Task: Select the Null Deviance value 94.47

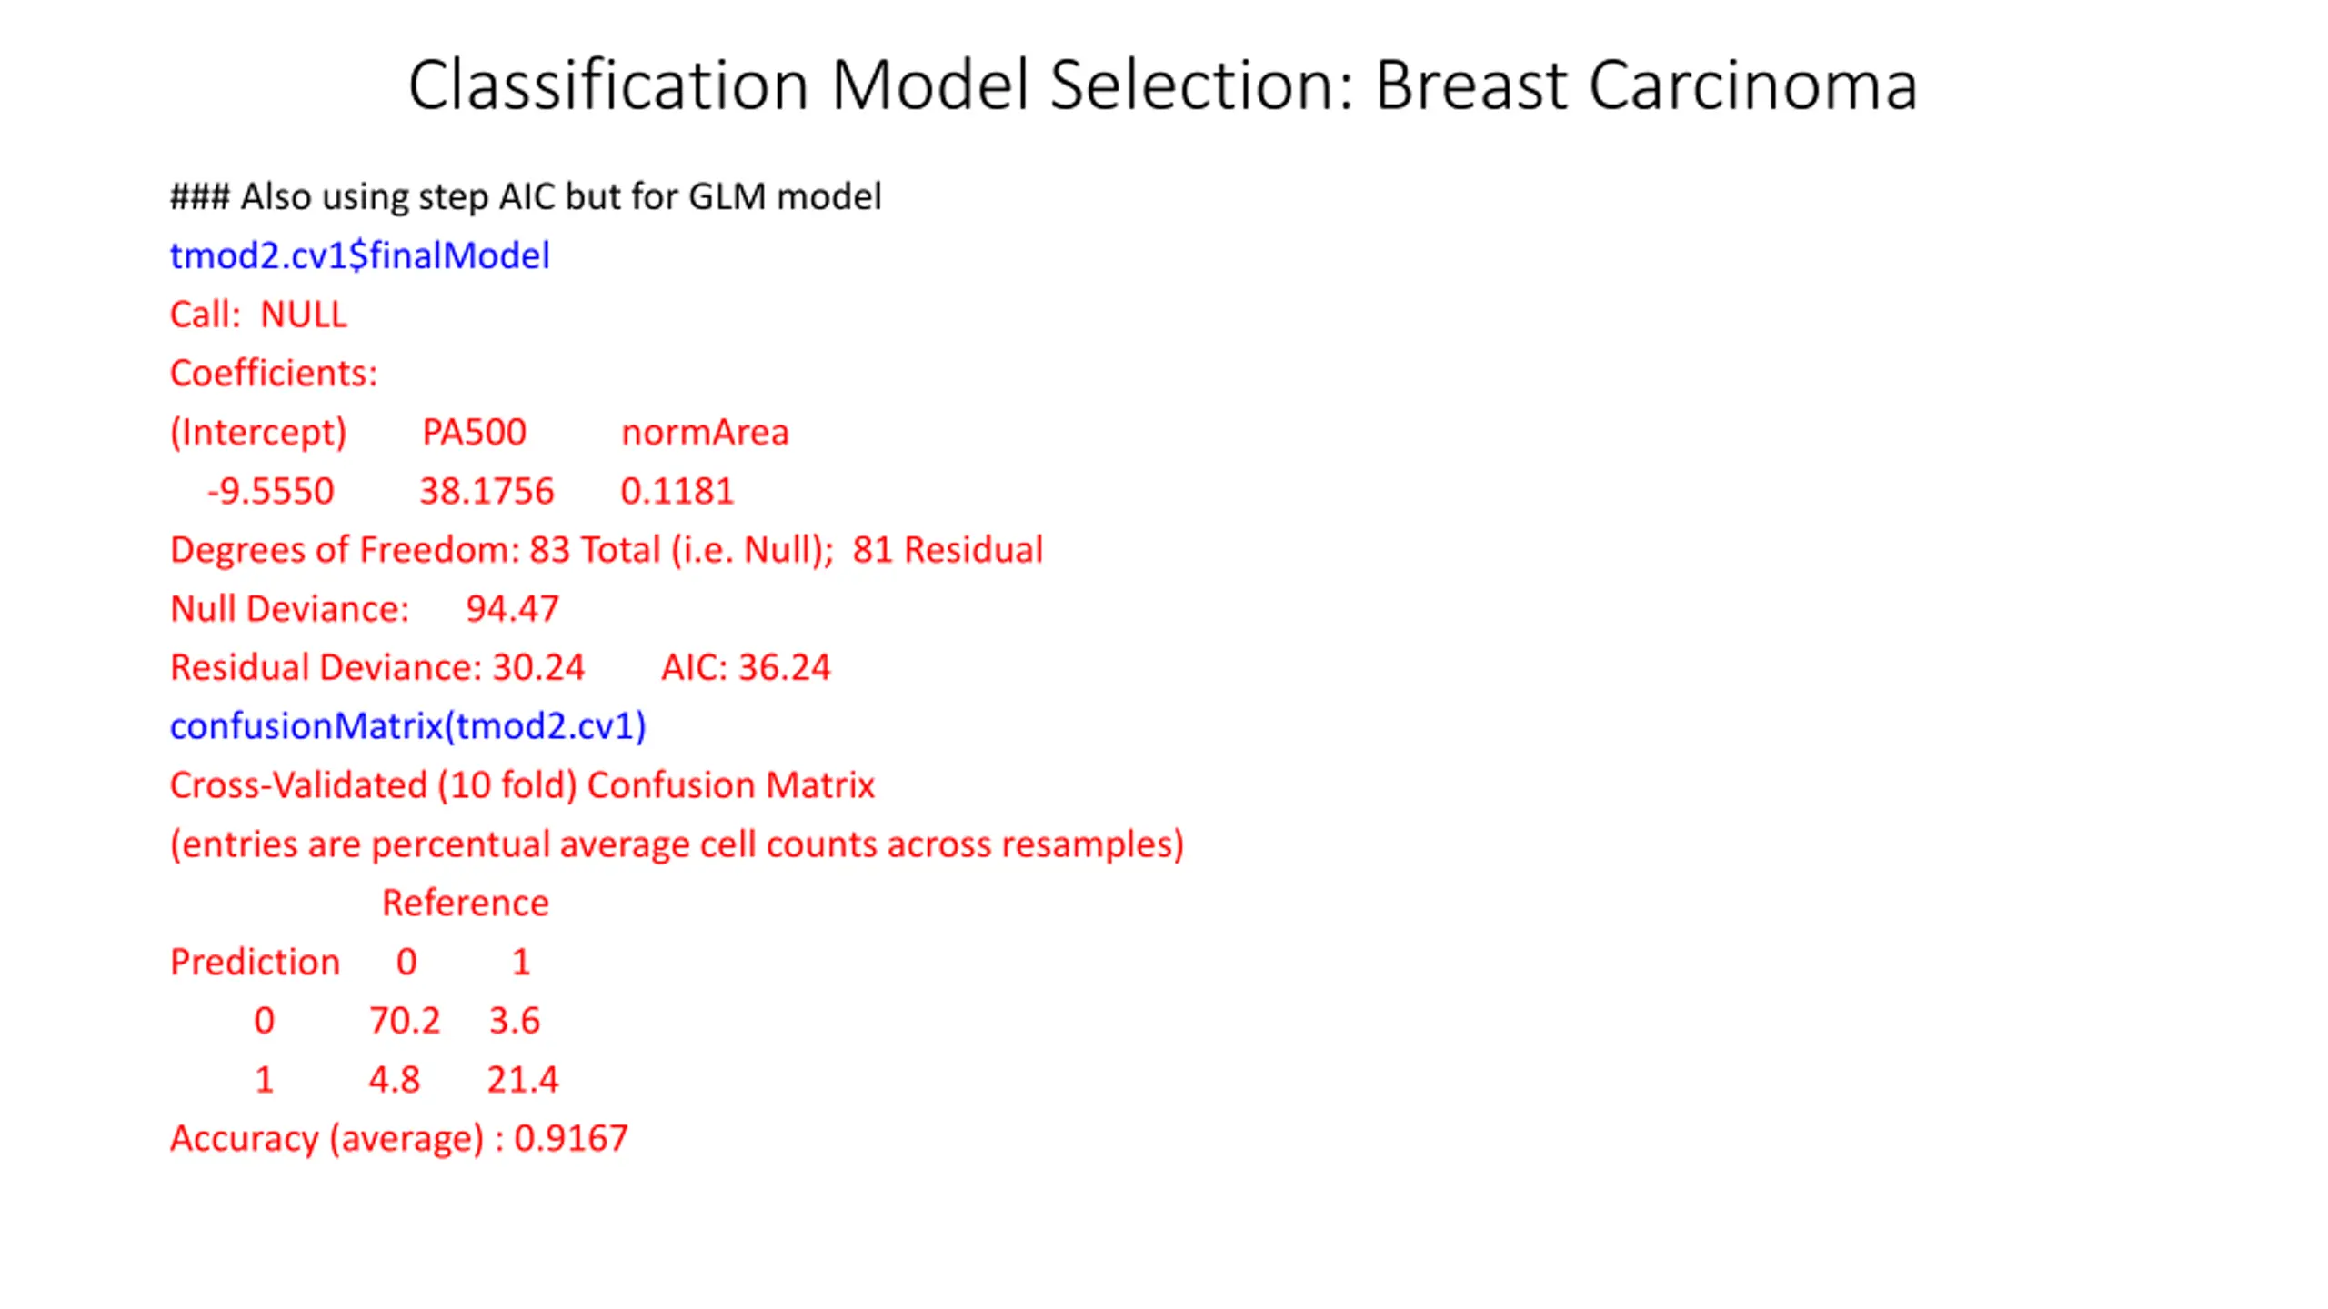Action: tap(512, 609)
